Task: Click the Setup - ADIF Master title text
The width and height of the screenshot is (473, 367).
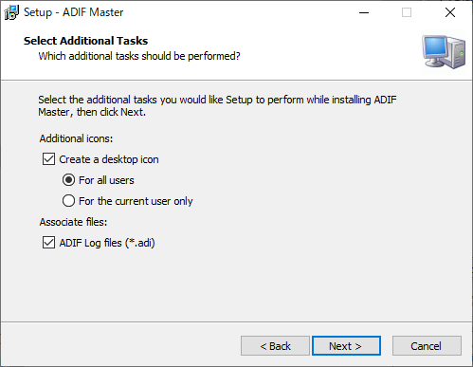Action: click(x=73, y=12)
